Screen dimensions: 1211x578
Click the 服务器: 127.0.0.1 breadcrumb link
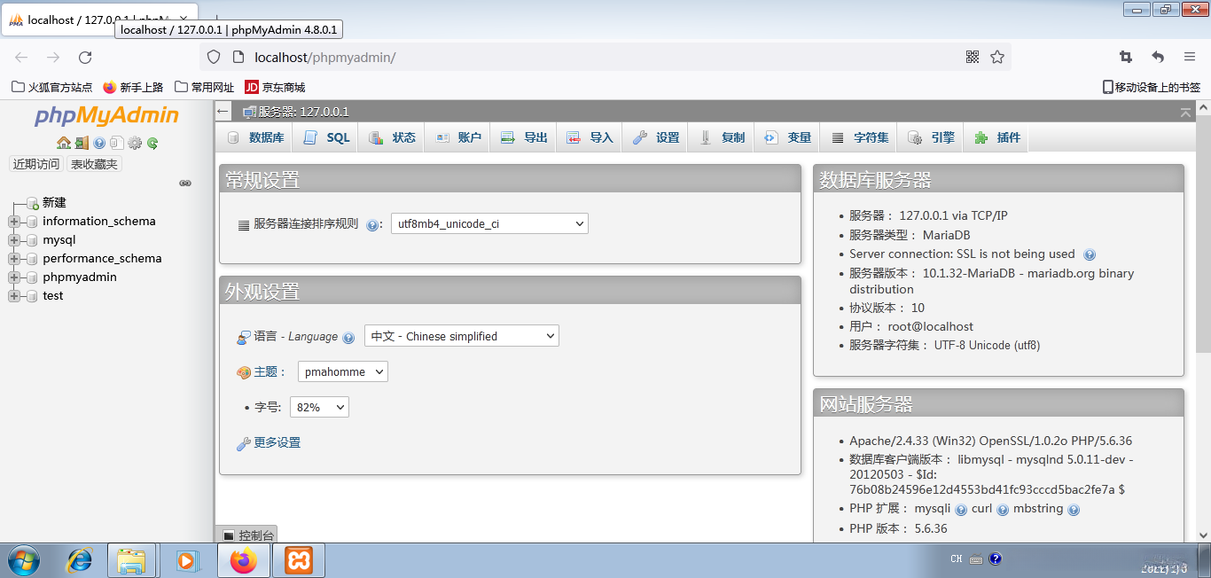click(x=303, y=112)
